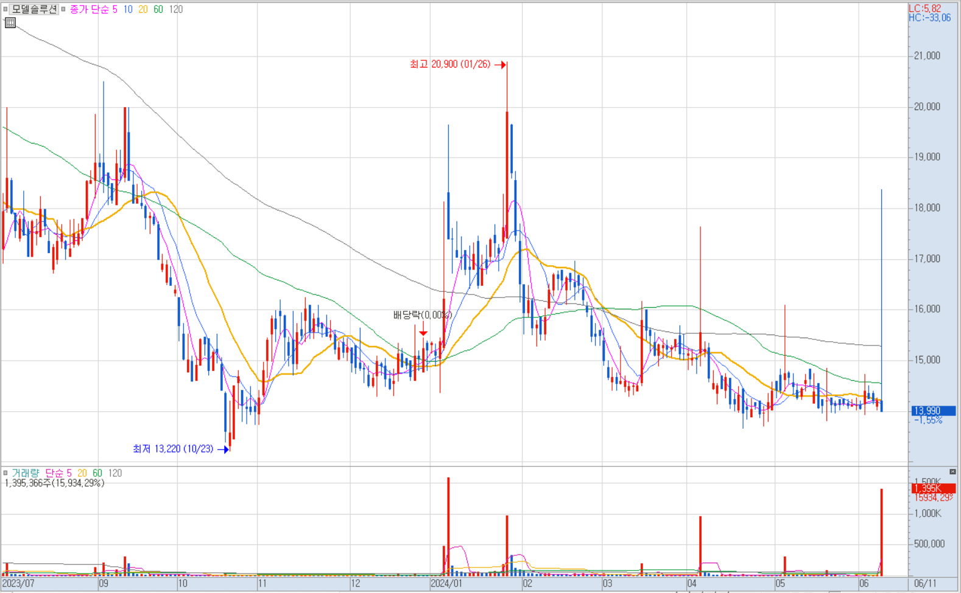Select the 120 volume moving average
This screenshot has width=961, height=593.
115,473
